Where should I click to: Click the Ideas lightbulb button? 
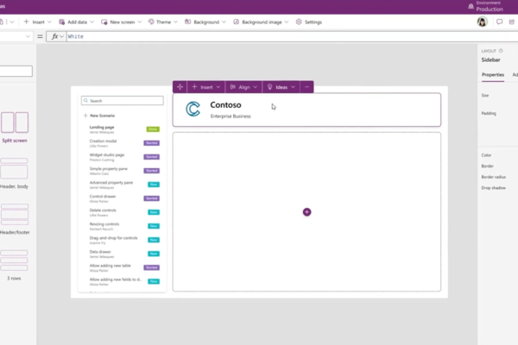(x=281, y=87)
